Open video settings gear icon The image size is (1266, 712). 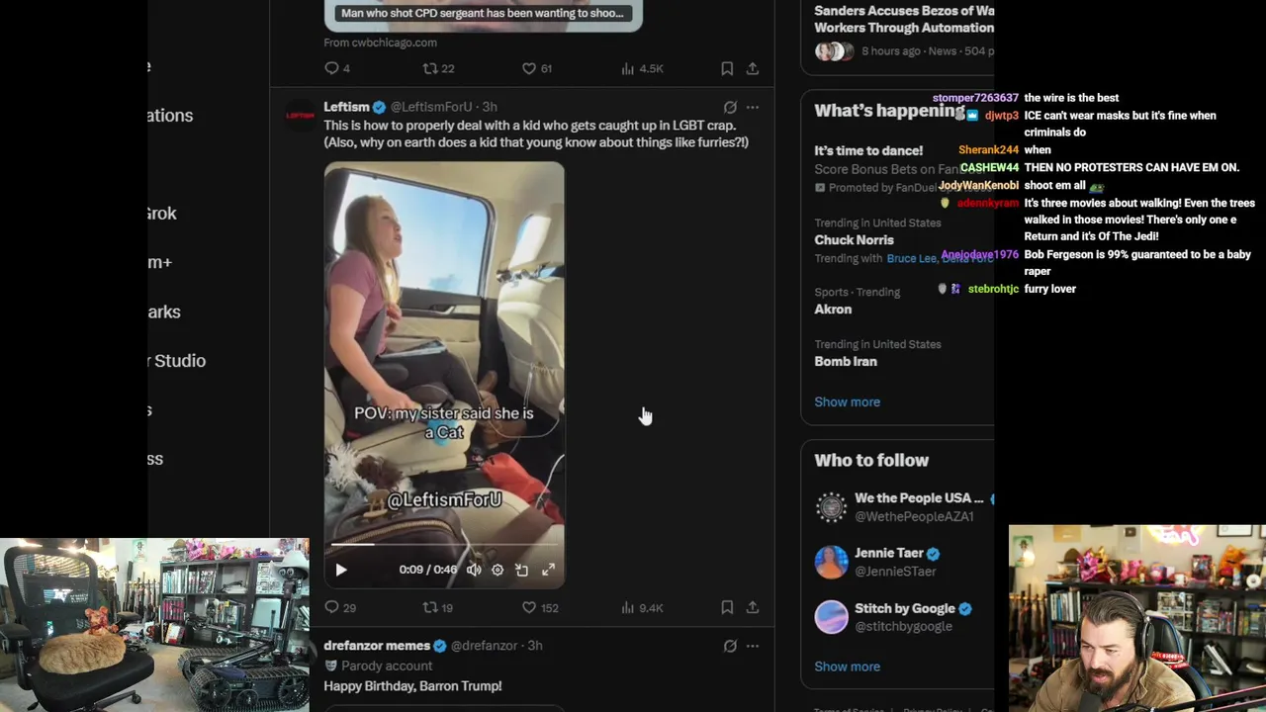point(497,570)
